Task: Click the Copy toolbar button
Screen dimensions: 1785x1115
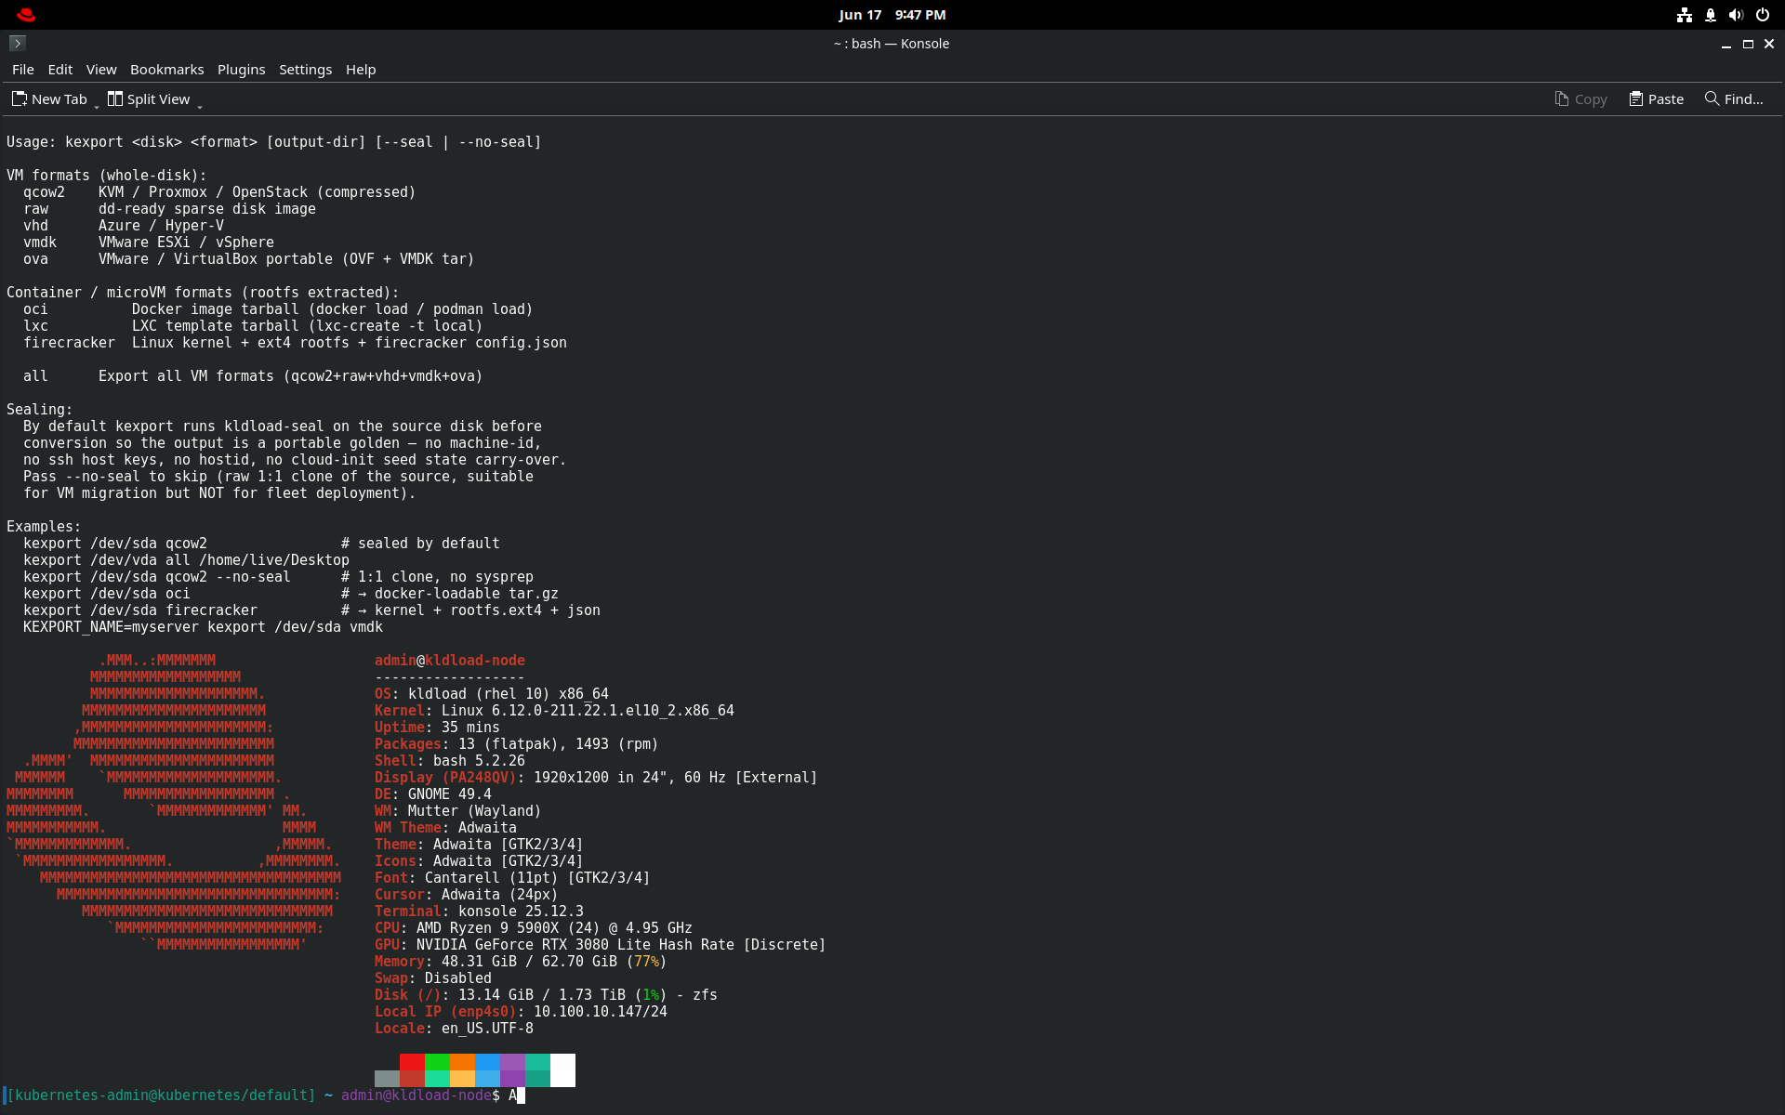Action: pos(1580,98)
